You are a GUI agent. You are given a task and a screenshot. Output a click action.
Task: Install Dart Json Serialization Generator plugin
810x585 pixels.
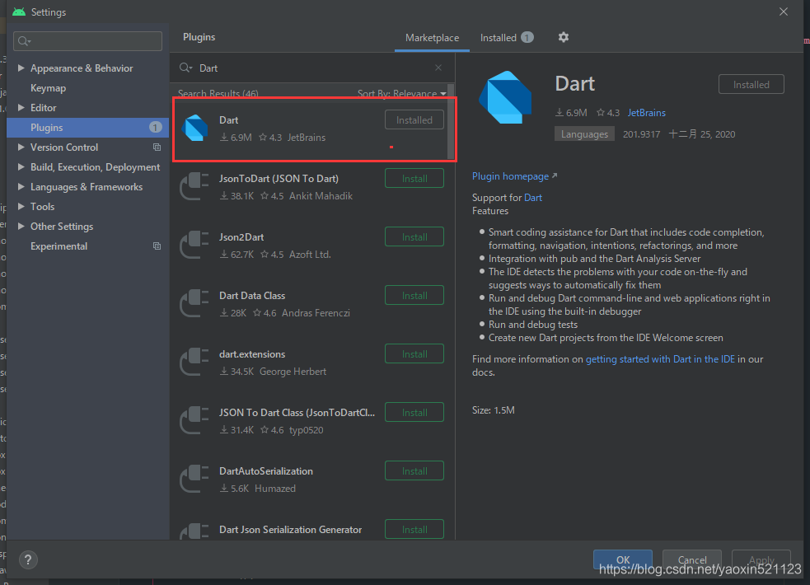click(x=414, y=529)
